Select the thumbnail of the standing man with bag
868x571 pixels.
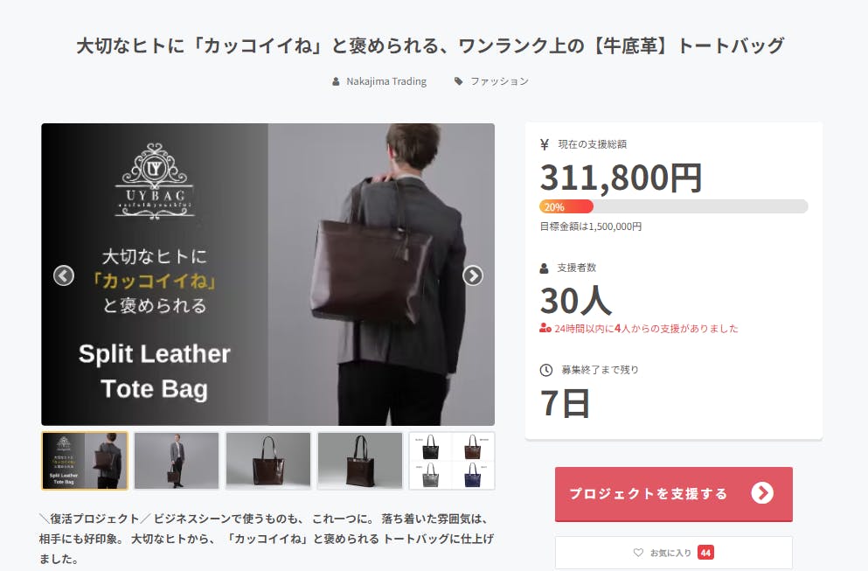click(177, 461)
